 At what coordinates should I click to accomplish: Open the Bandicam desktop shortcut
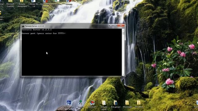(x=92, y=104)
